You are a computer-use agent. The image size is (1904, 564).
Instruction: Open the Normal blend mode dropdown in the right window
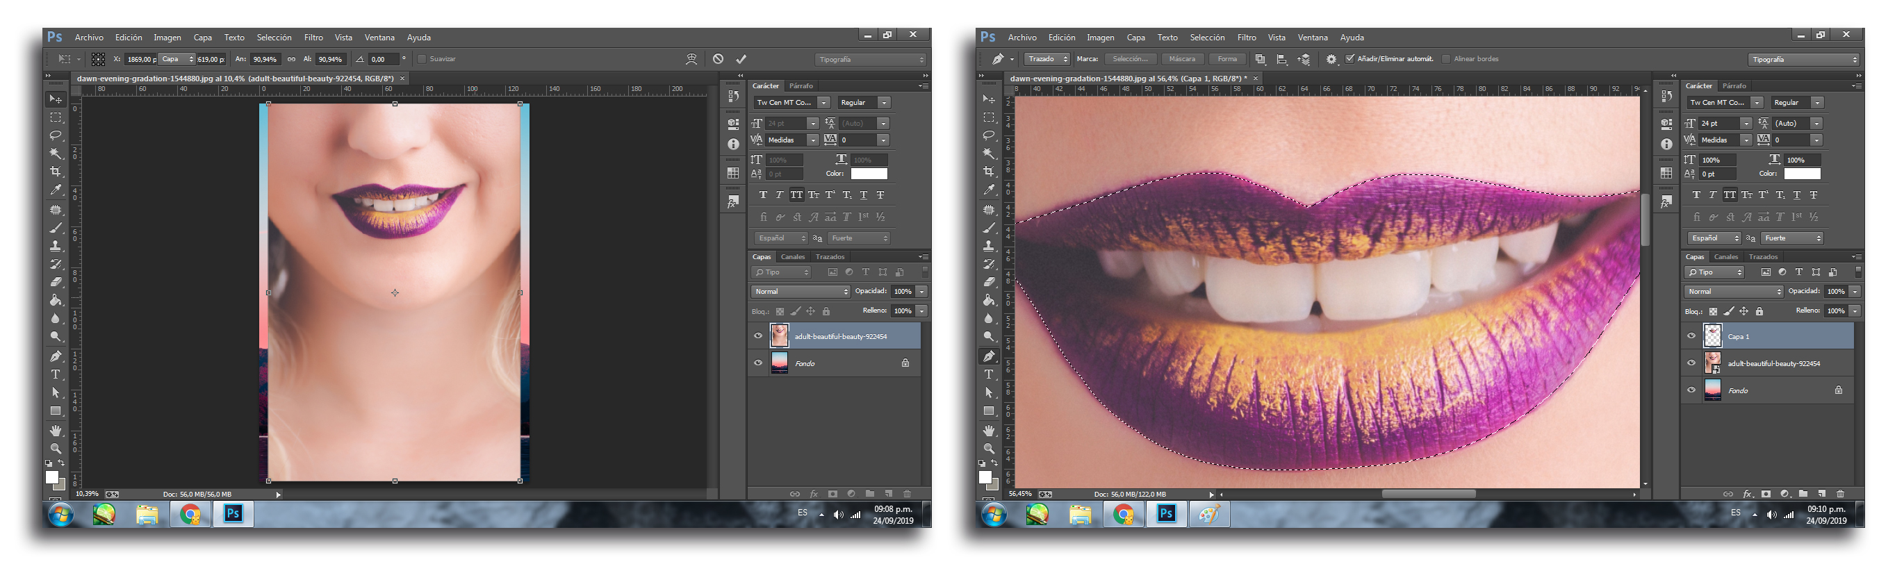coord(1734,291)
